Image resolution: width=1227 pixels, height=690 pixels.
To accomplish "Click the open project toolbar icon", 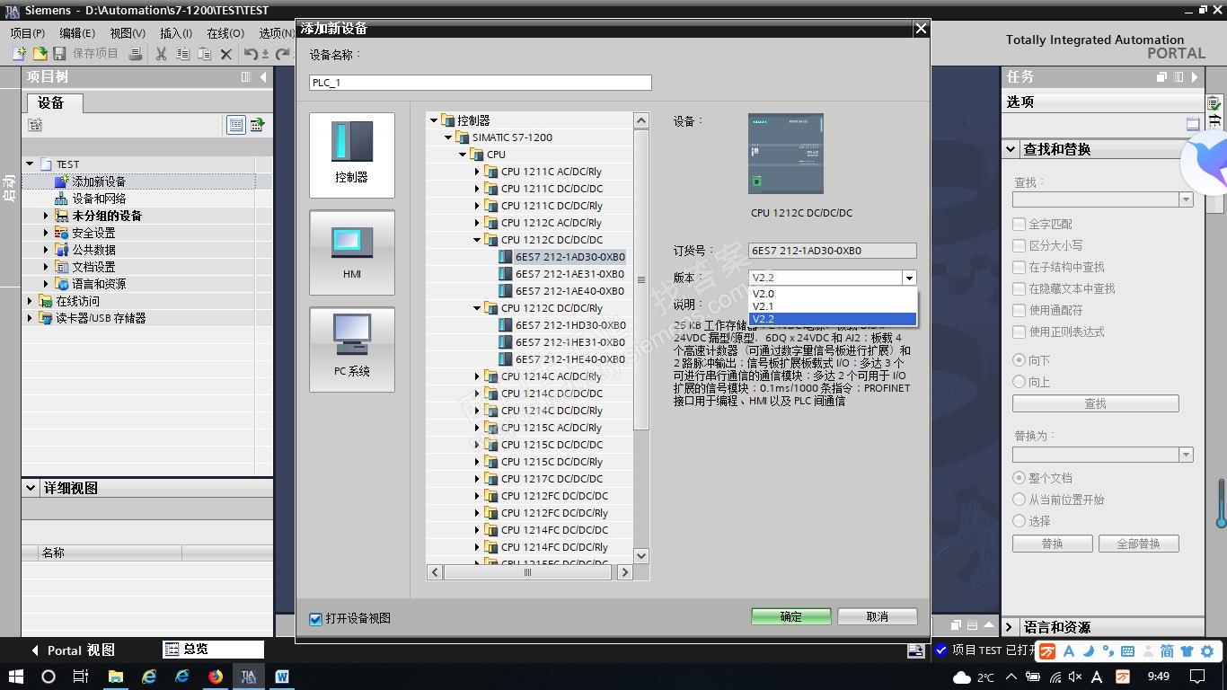I will 40,54.
